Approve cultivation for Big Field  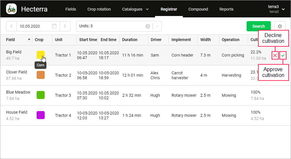pos(283,56)
